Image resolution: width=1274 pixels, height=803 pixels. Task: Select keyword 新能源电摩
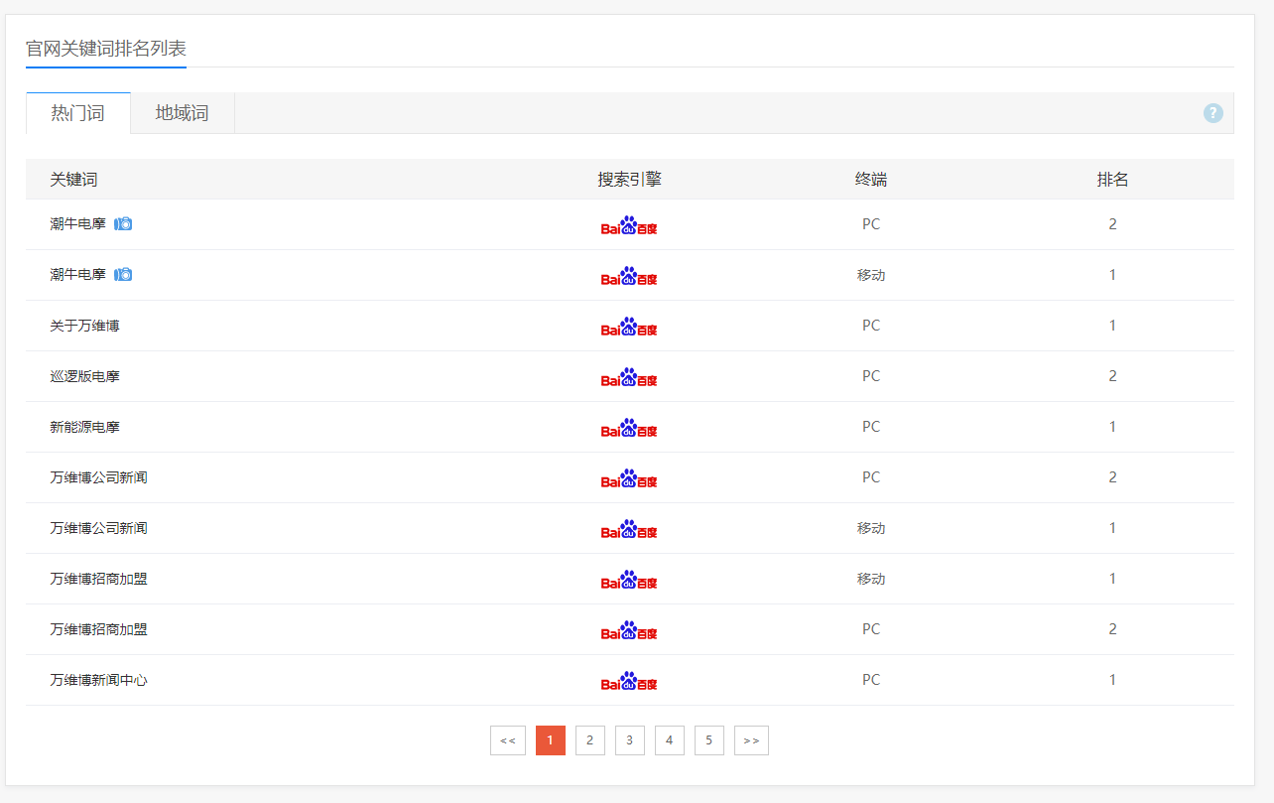click(x=85, y=427)
